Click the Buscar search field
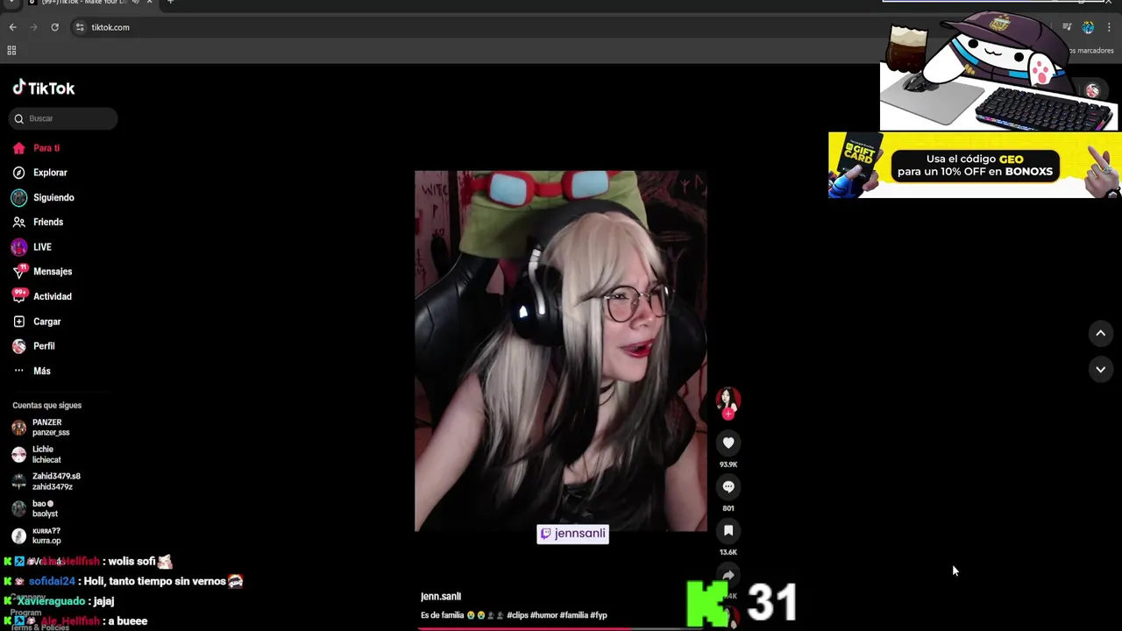 [63, 118]
